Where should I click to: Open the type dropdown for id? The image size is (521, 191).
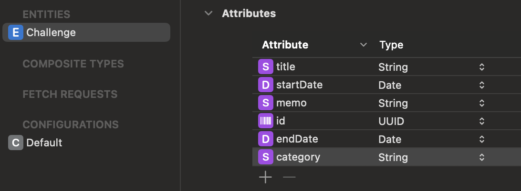pyautogui.click(x=482, y=121)
